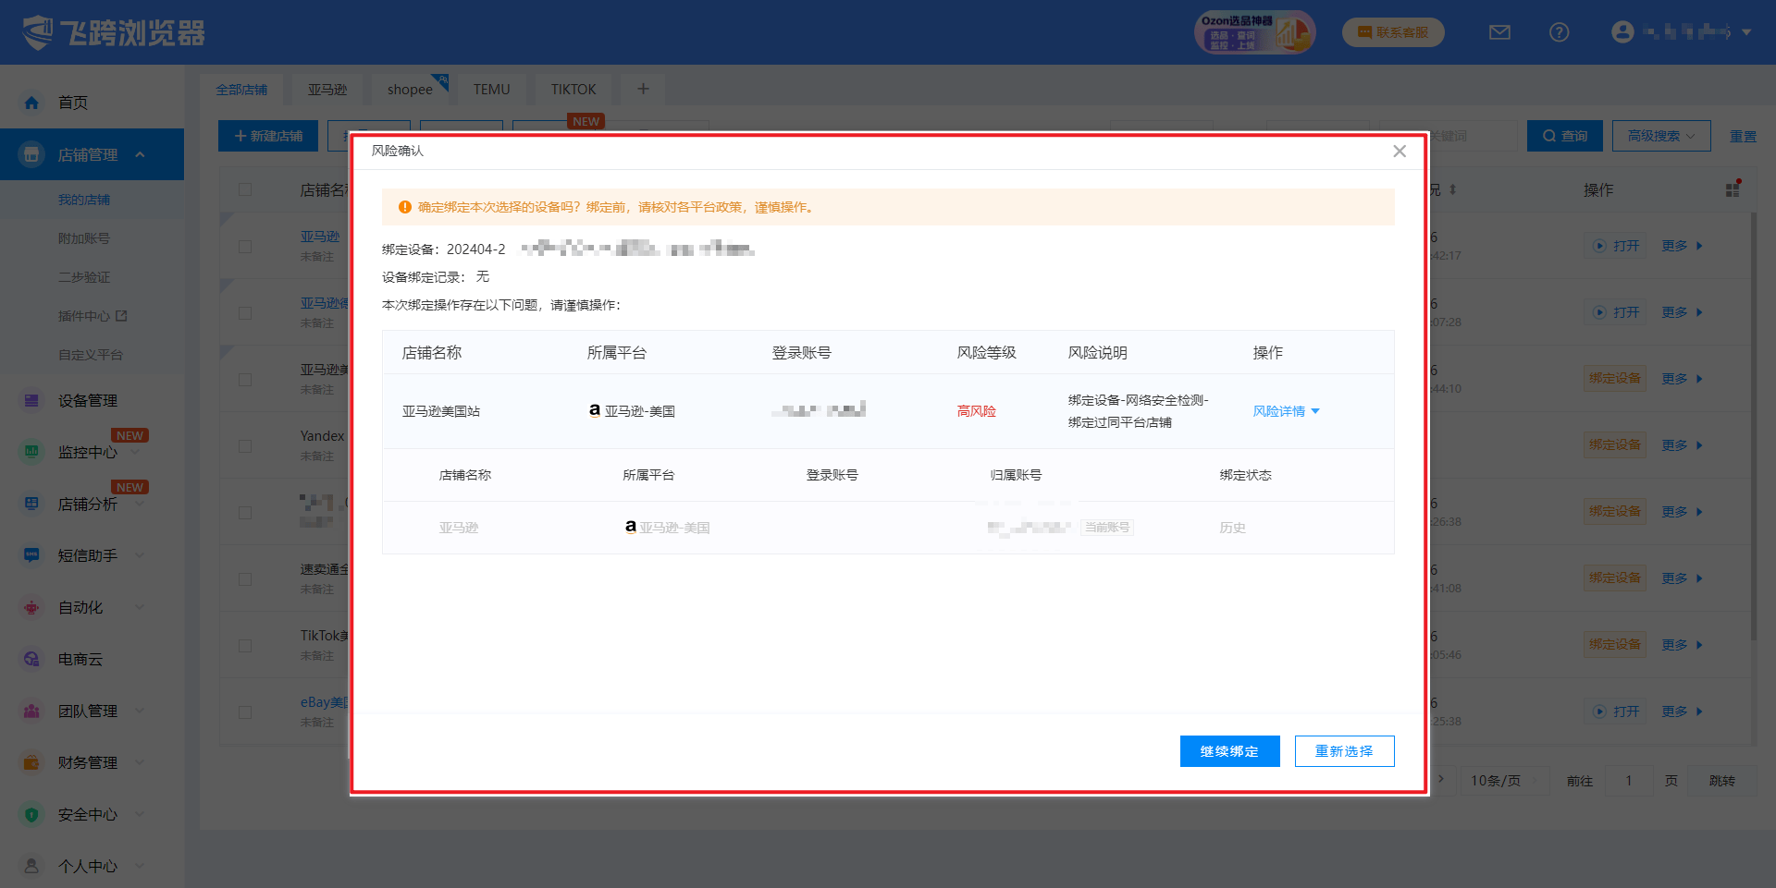Toggle the select-all checkbox in table header
Image resolution: width=1776 pixels, height=888 pixels.
click(x=245, y=189)
